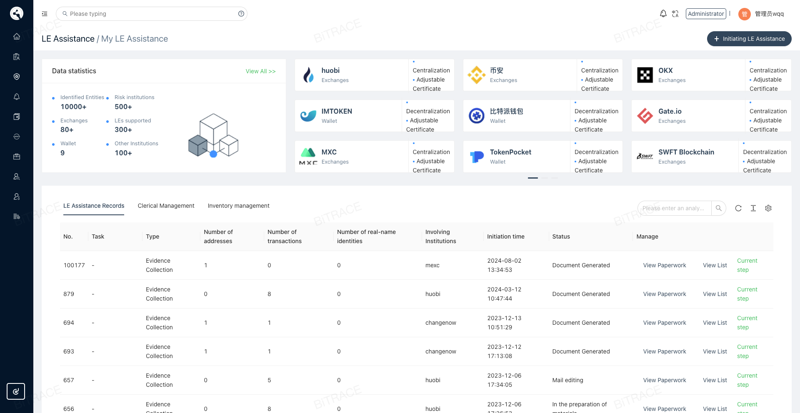Click the Administrator role button

(x=706, y=14)
